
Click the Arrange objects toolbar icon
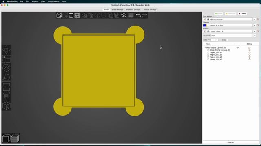point(77,15)
